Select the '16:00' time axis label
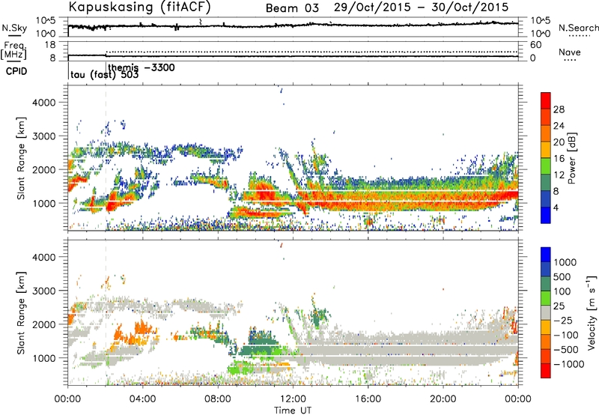 [368, 399]
